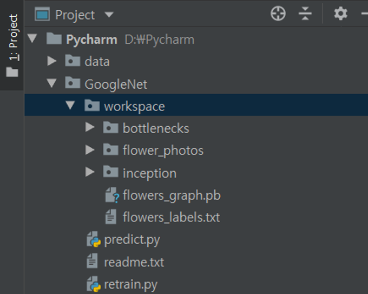This screenshot has height=294, width=368.
Task: Click the flower_photos folder icon
Action: coord(110,149)
